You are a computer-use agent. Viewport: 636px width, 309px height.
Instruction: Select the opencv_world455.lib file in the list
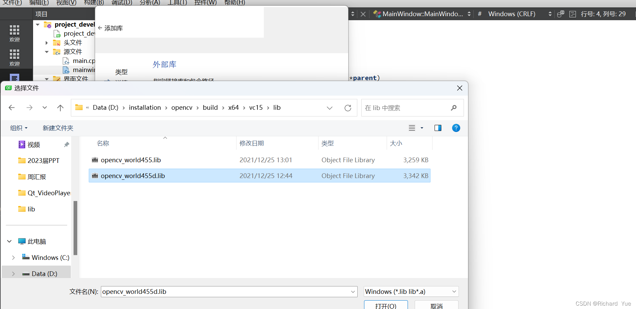[131, 160]
